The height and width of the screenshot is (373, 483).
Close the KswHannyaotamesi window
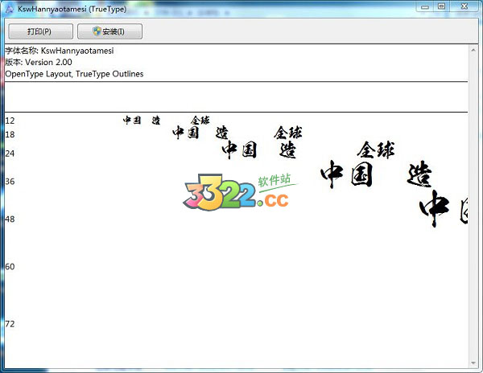pos(464,6)
